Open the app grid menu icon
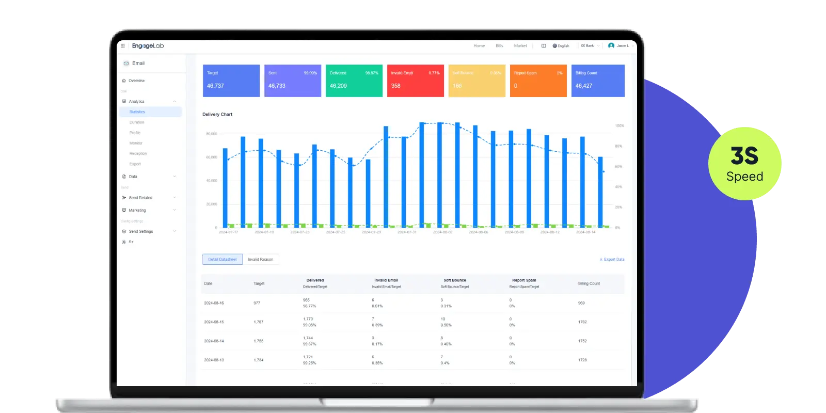This screenshot has width=826, height=413. click(x=123, y=46)
